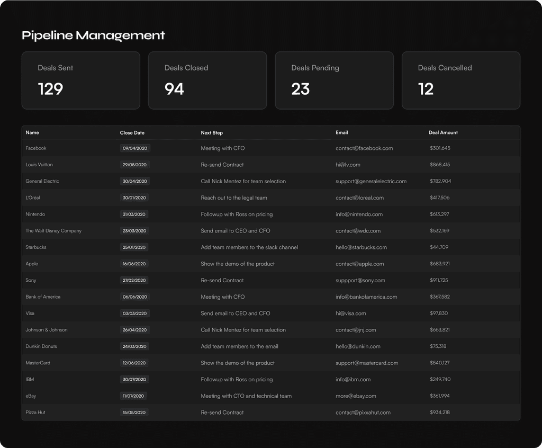Open the support@mastercard.com email link

(367, 363)
